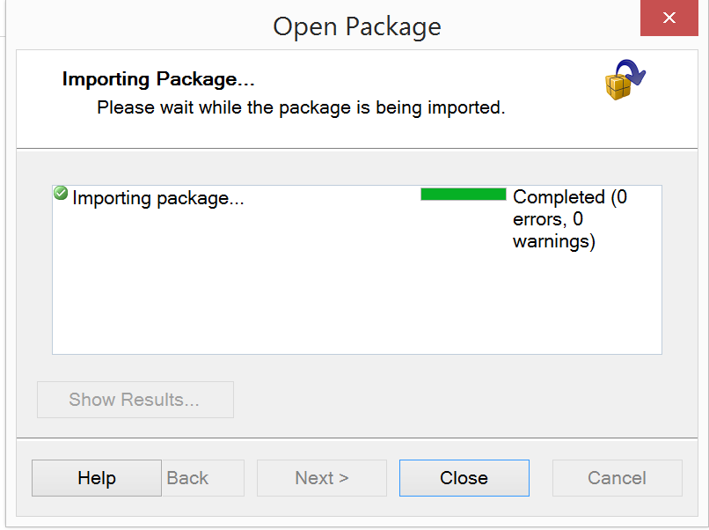Click white banner space between heading and package icon
Image resolution: width=709 pixels, height=530 pixels.
[422, 79]
